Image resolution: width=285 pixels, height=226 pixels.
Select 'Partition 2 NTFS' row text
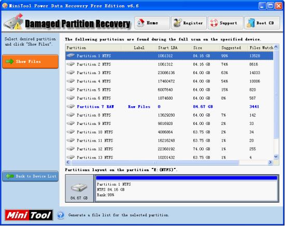point(94,64)
